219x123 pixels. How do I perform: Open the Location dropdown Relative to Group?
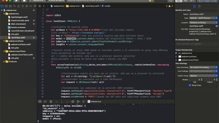click(203, 23)
